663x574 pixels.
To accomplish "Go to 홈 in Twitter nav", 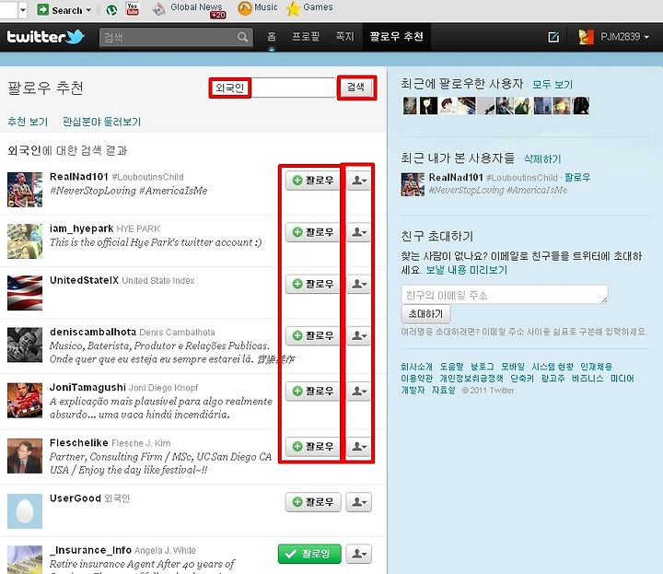I will coord(272,37).
